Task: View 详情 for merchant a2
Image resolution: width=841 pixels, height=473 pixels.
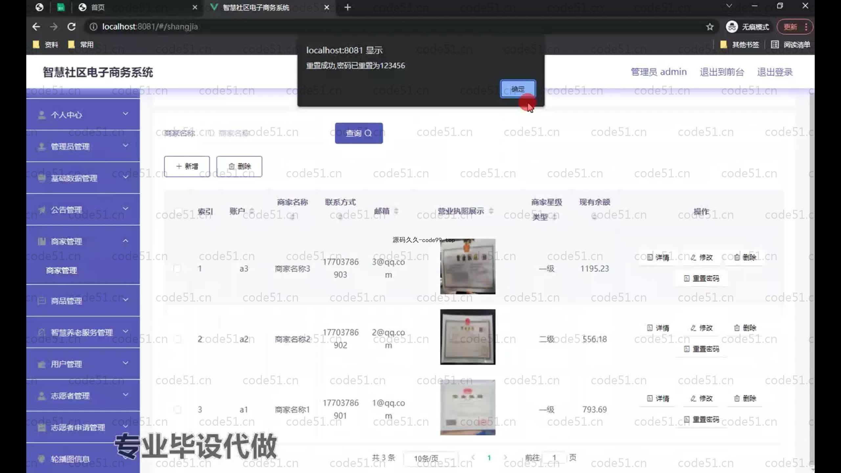Action: (658, 328)
